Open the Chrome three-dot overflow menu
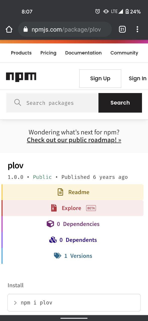The height and width of the screenshot is (321, 148). (137, 29)
